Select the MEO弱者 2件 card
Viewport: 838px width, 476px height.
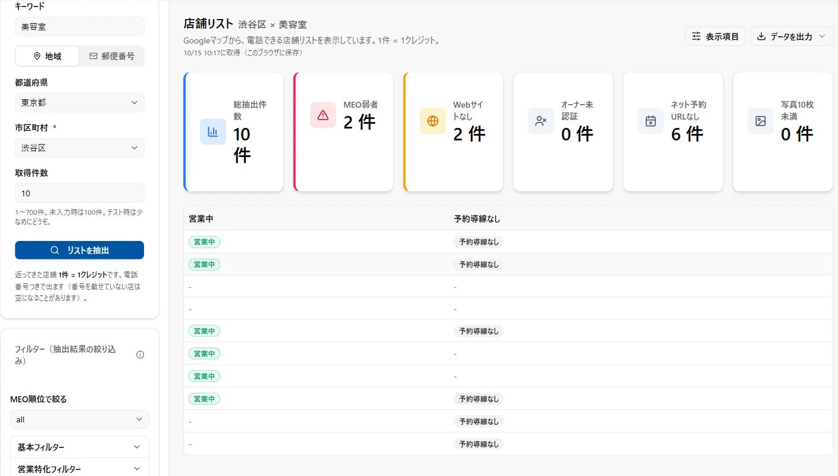click(x=343, y=132)
